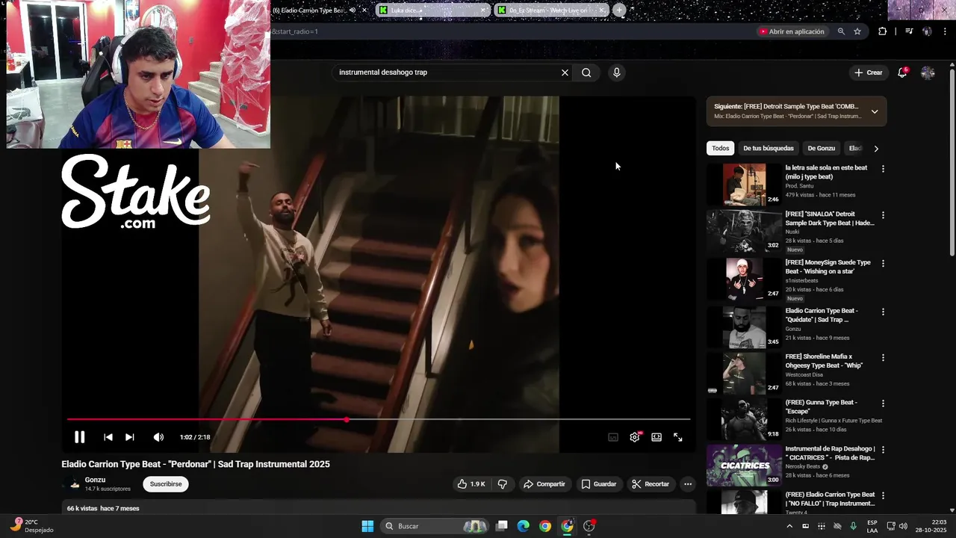Viewport: 956px width, 538px height.
Task: Open options for MoneySign Suede beat video
Action: [883, 264]
